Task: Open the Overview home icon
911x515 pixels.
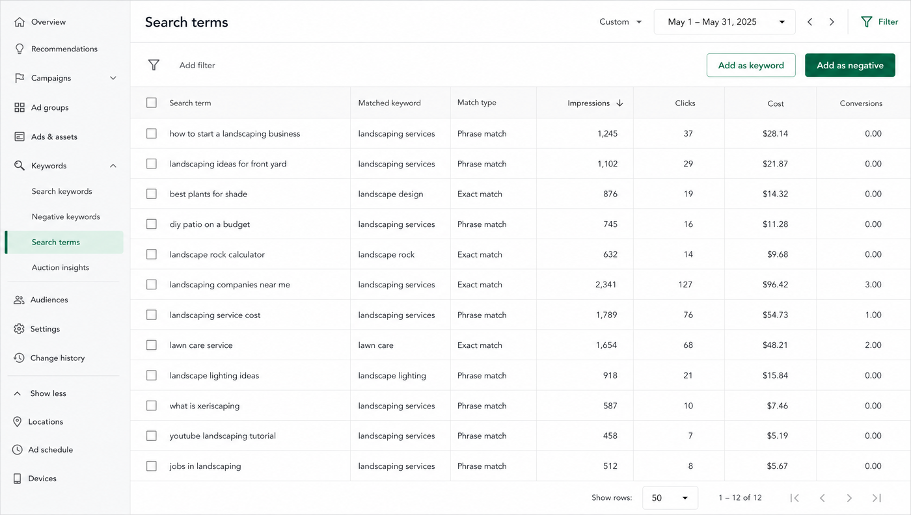Action: pyautogui.click(x=20, y=22)
